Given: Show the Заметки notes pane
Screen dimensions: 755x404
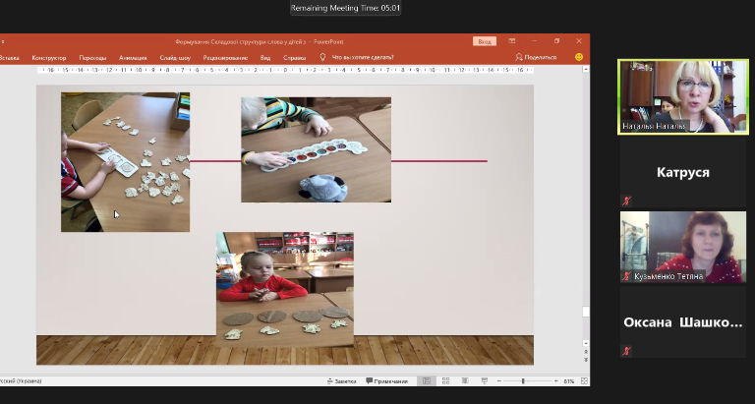Looking at the screenshot, I should [x=341, y=380].
